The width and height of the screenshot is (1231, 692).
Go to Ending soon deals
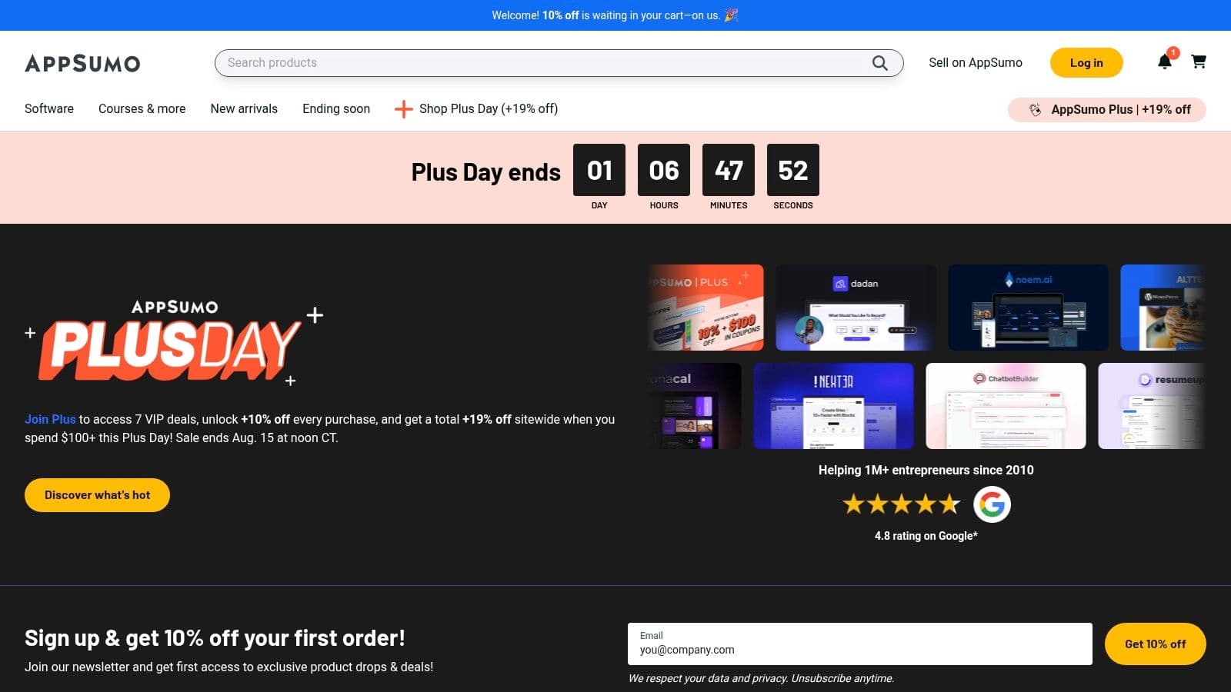pyautogui.click(x=336, y=108)
